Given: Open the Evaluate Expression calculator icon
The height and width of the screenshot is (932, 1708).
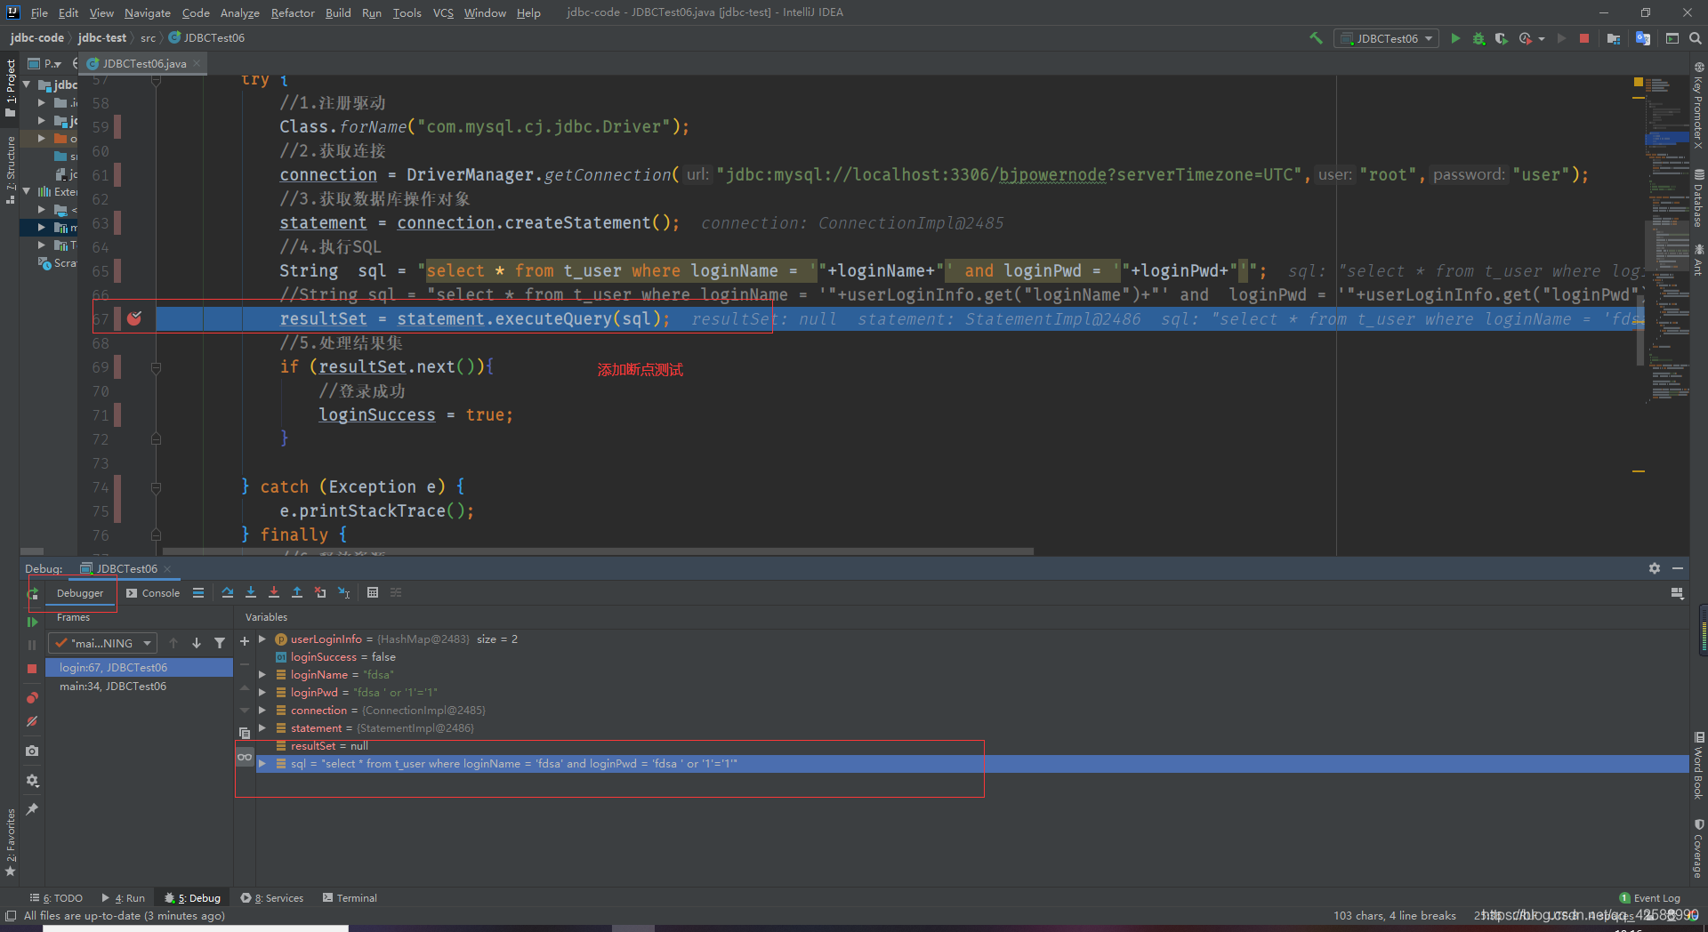Looking at the screenshot, I should (373, 592).
